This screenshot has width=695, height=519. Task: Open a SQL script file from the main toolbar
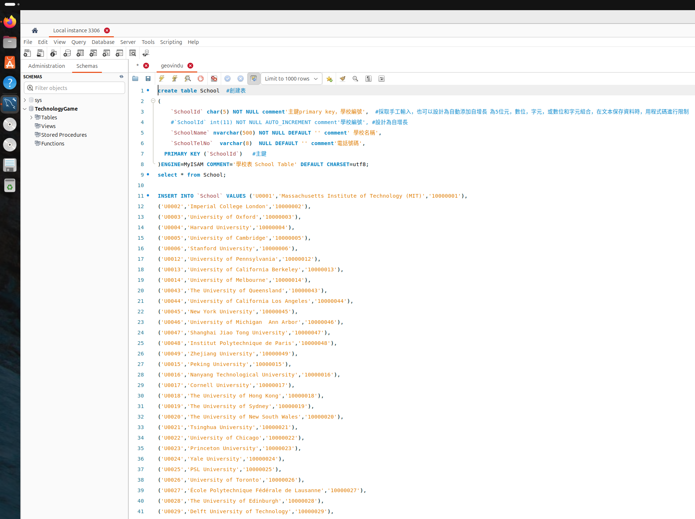pyautogui.click(x=40, y=53)
